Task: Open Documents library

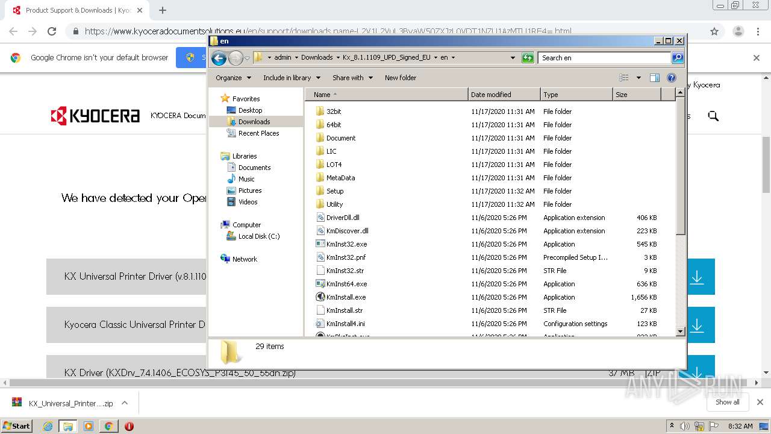Action: pos(254,168)
